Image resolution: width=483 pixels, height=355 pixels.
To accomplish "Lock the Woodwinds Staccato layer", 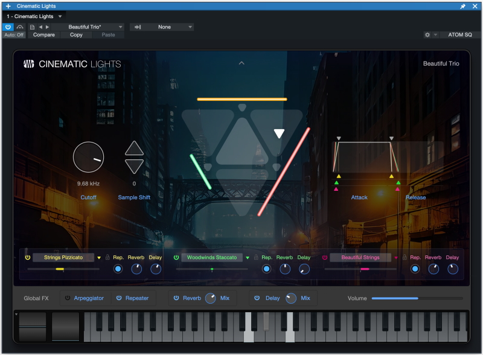I will point(256,257).
